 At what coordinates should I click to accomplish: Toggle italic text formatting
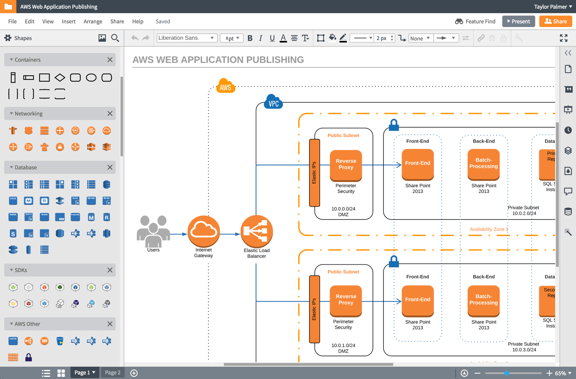pos(260,38)
